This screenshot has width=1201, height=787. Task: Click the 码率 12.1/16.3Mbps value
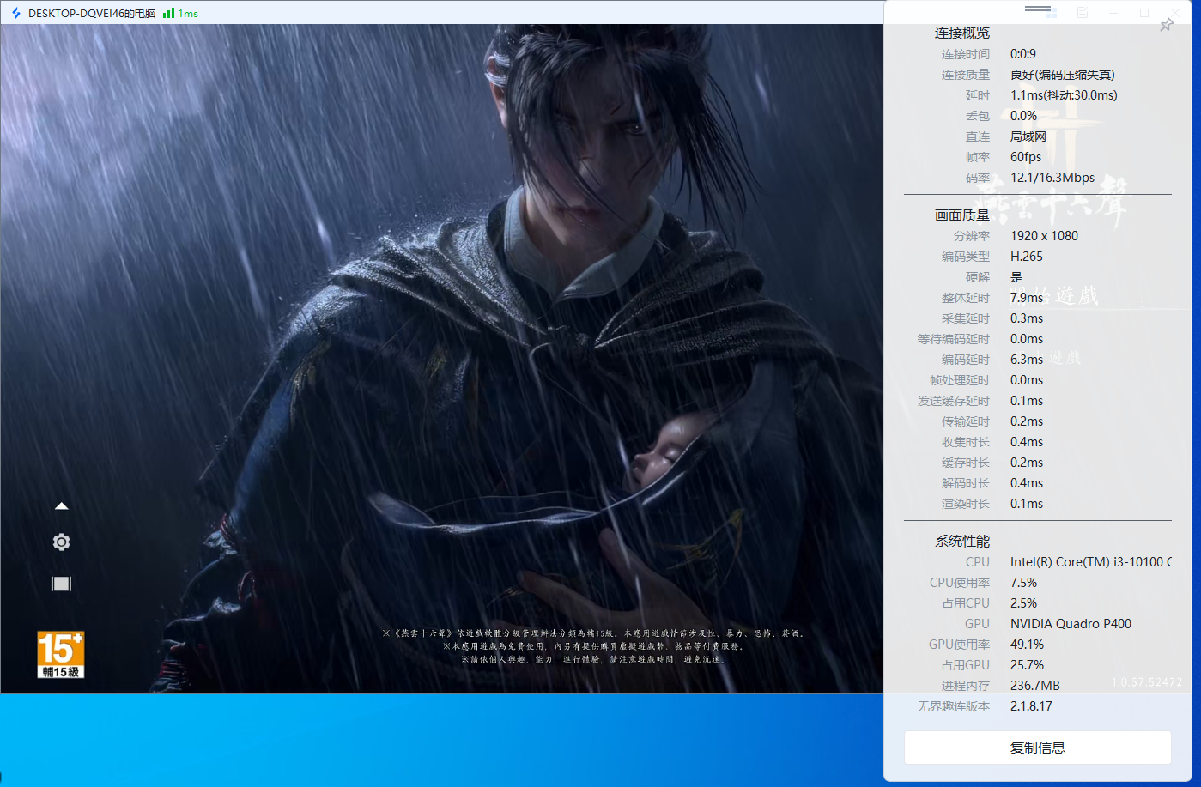click(x=1052, y=178)
